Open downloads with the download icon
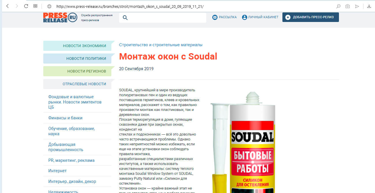This screenshot has width=375, height=193. [369, 6]
